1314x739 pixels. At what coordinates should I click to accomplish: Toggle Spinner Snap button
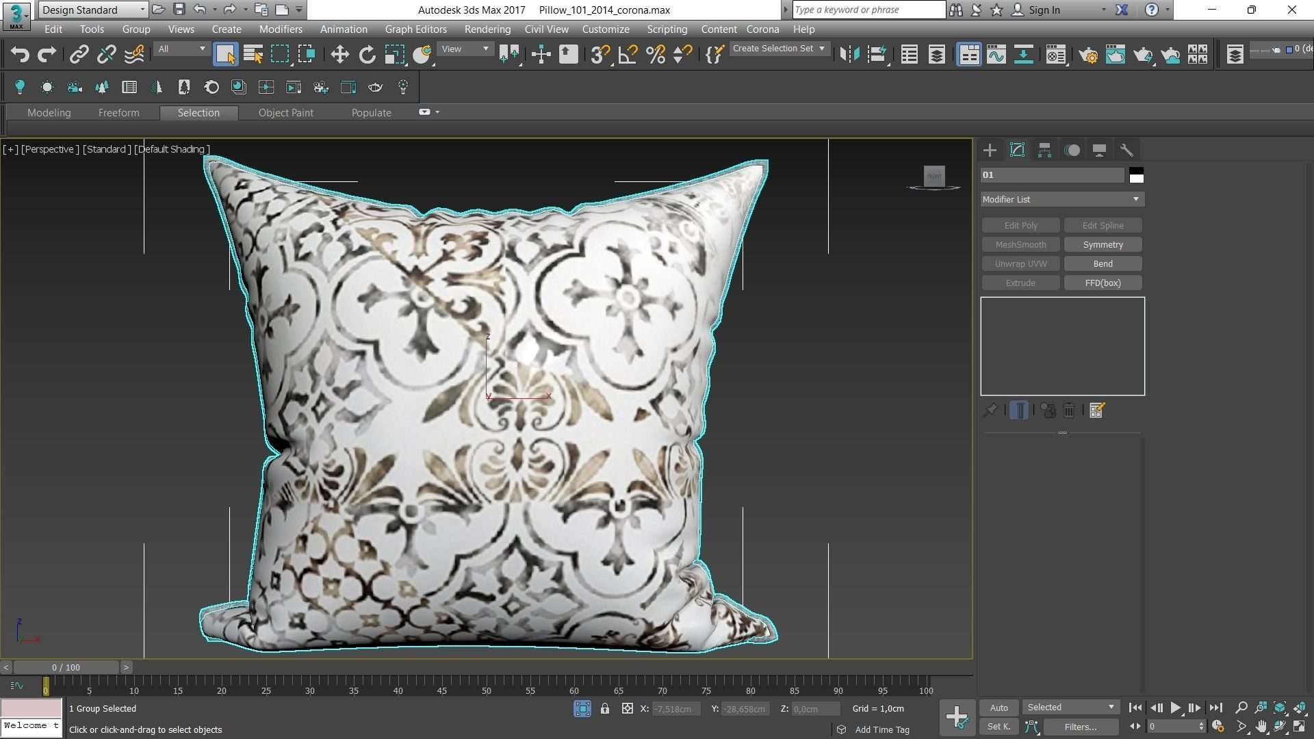tap(682, 55)
